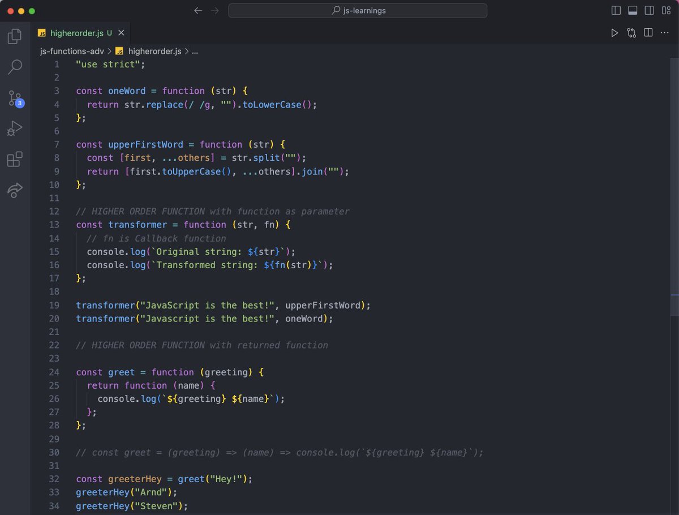This screenshot has height=515, width=679.
Task: Click line number 24 in gutter
Action: [x=54, y=372]
